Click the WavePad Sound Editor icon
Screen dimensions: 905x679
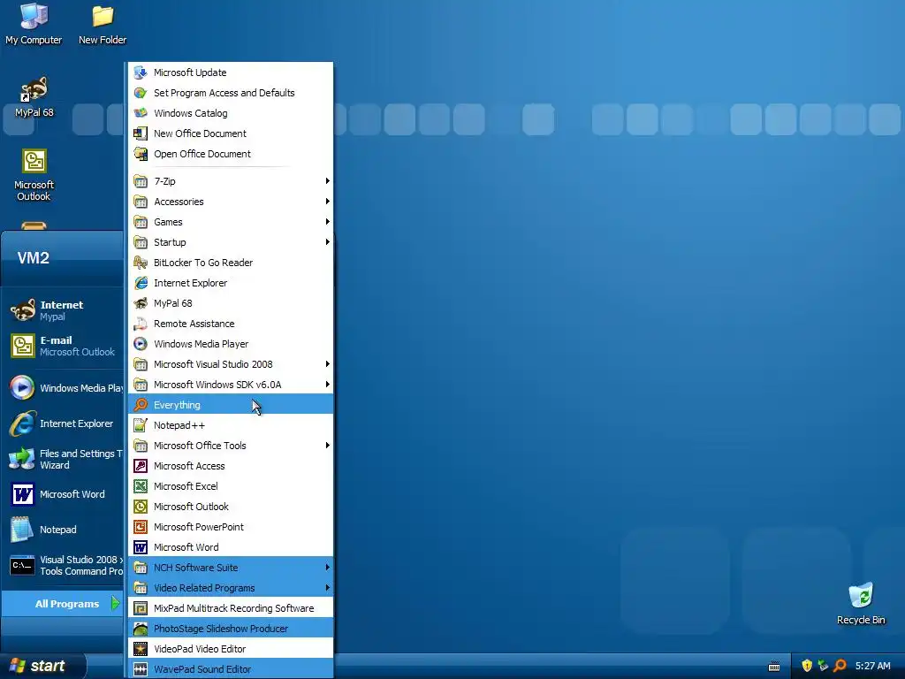[x=141, y=669]
